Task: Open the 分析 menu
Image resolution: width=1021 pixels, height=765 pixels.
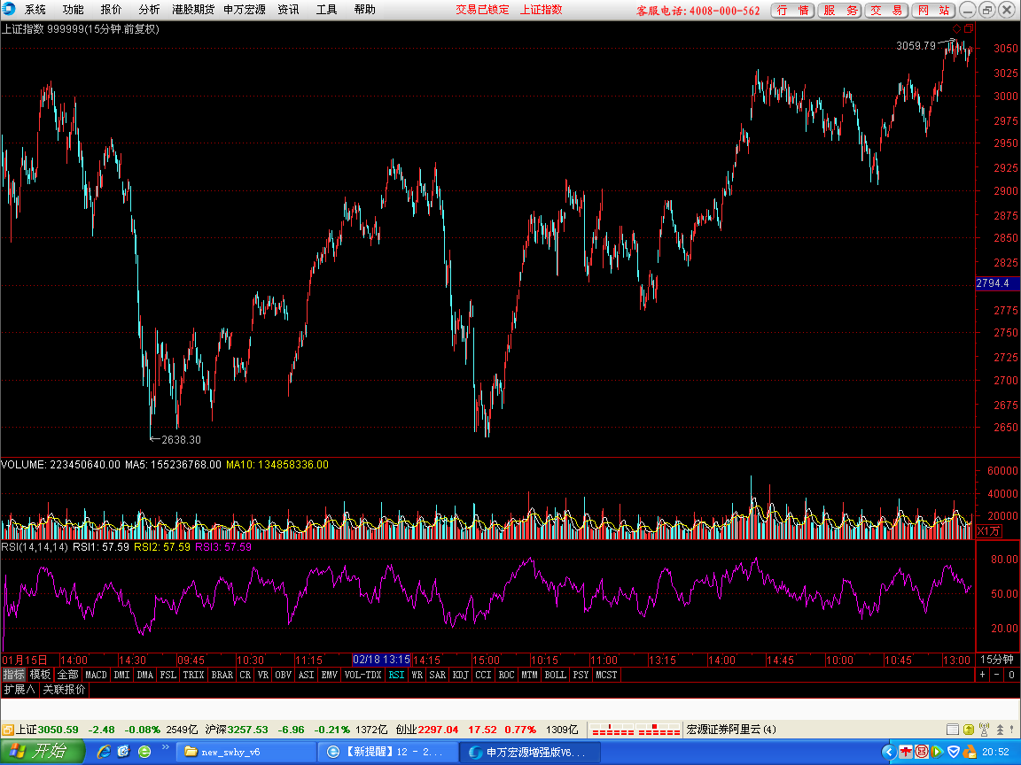Action: (149, 10)
